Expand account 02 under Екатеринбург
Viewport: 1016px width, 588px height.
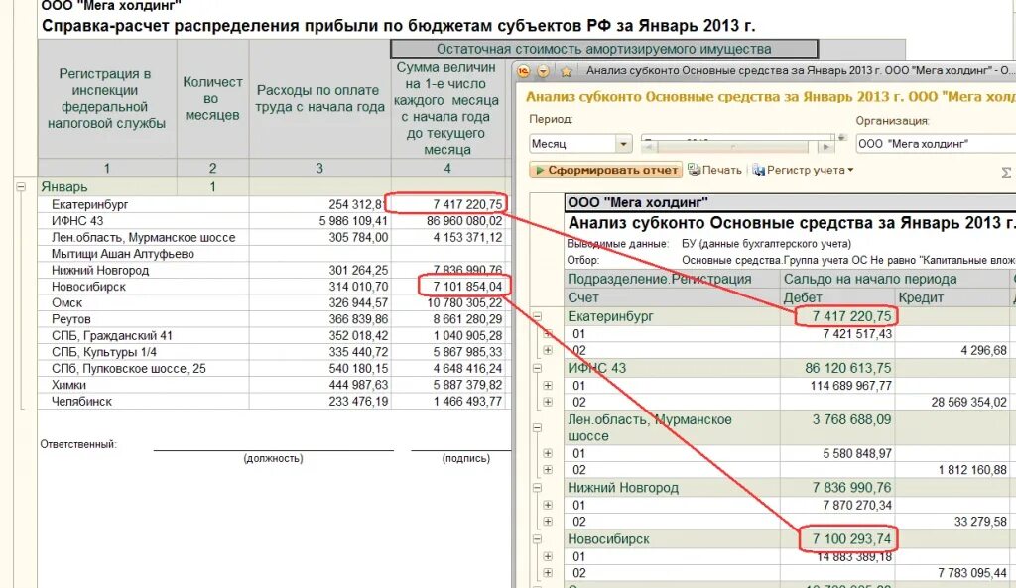pos(548,350)
